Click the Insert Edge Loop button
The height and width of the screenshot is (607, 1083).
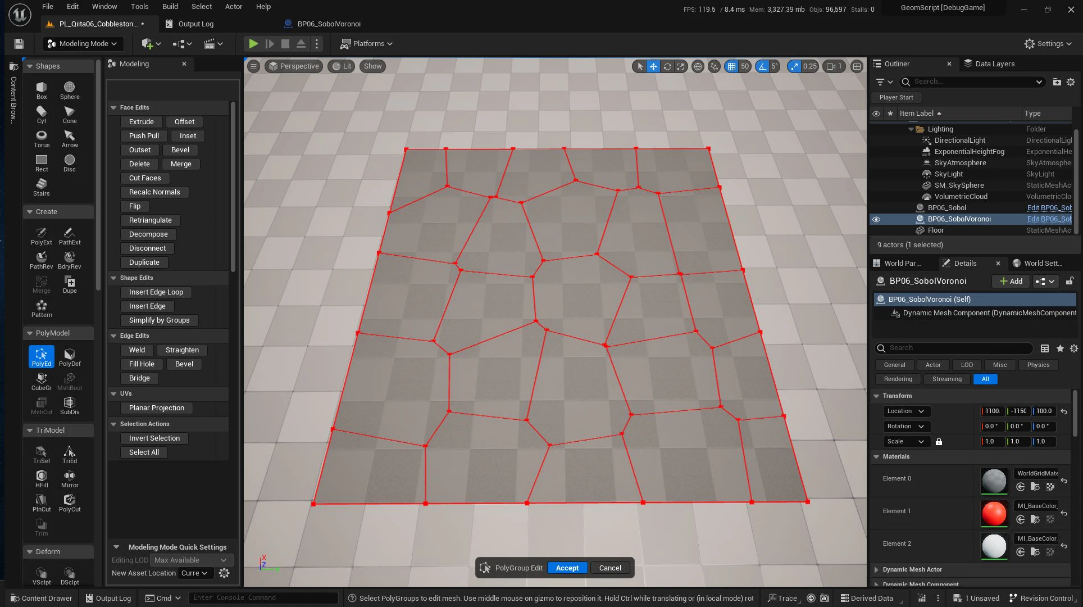pyautogui.click(x=156, y=292)
